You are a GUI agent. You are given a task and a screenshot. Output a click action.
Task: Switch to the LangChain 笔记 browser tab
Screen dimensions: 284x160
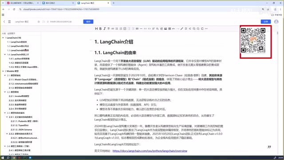(x=93, y=3)
